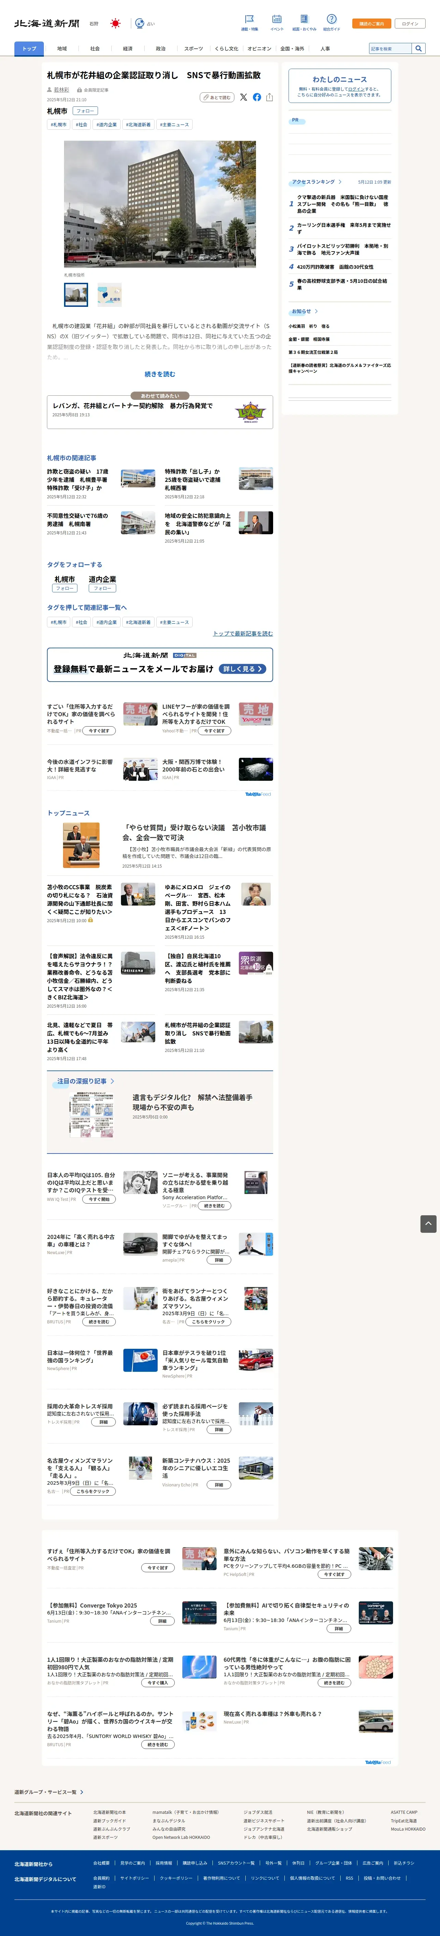Image resolution: width=440 pixels, height=1936 pixels.
Task: Open the 経済 tab
Action: coord(127,49)
